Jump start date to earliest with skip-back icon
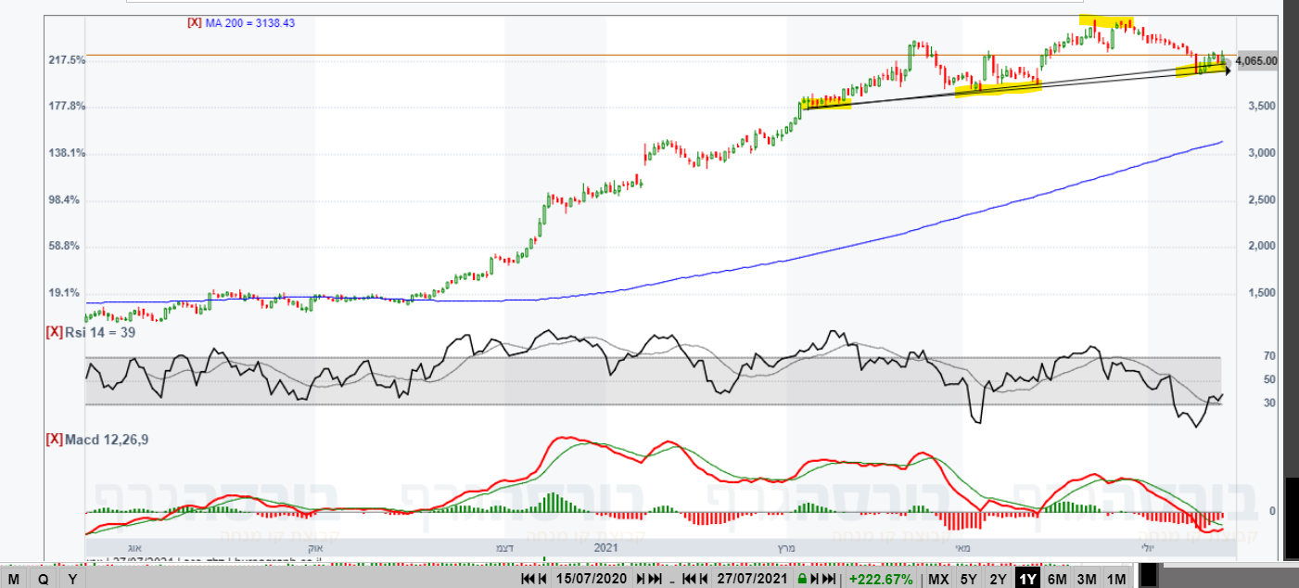This screenshot has width=1299, height=588. pos(529,579)
